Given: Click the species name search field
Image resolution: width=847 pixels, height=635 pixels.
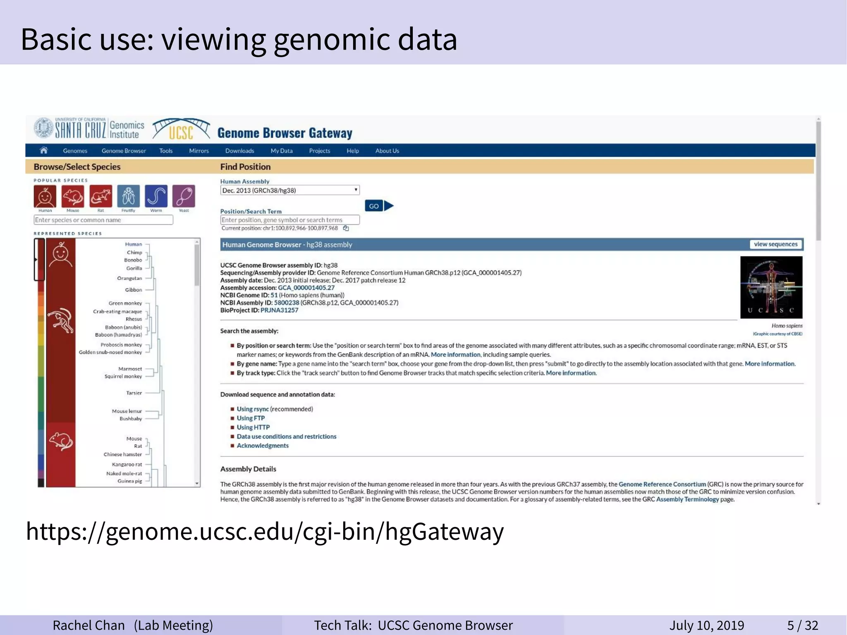Looking at the screenshot, I should [103, 220].
